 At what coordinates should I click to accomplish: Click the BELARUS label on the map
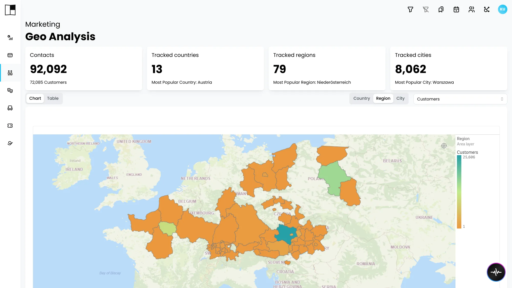click(x=392, y=161)
